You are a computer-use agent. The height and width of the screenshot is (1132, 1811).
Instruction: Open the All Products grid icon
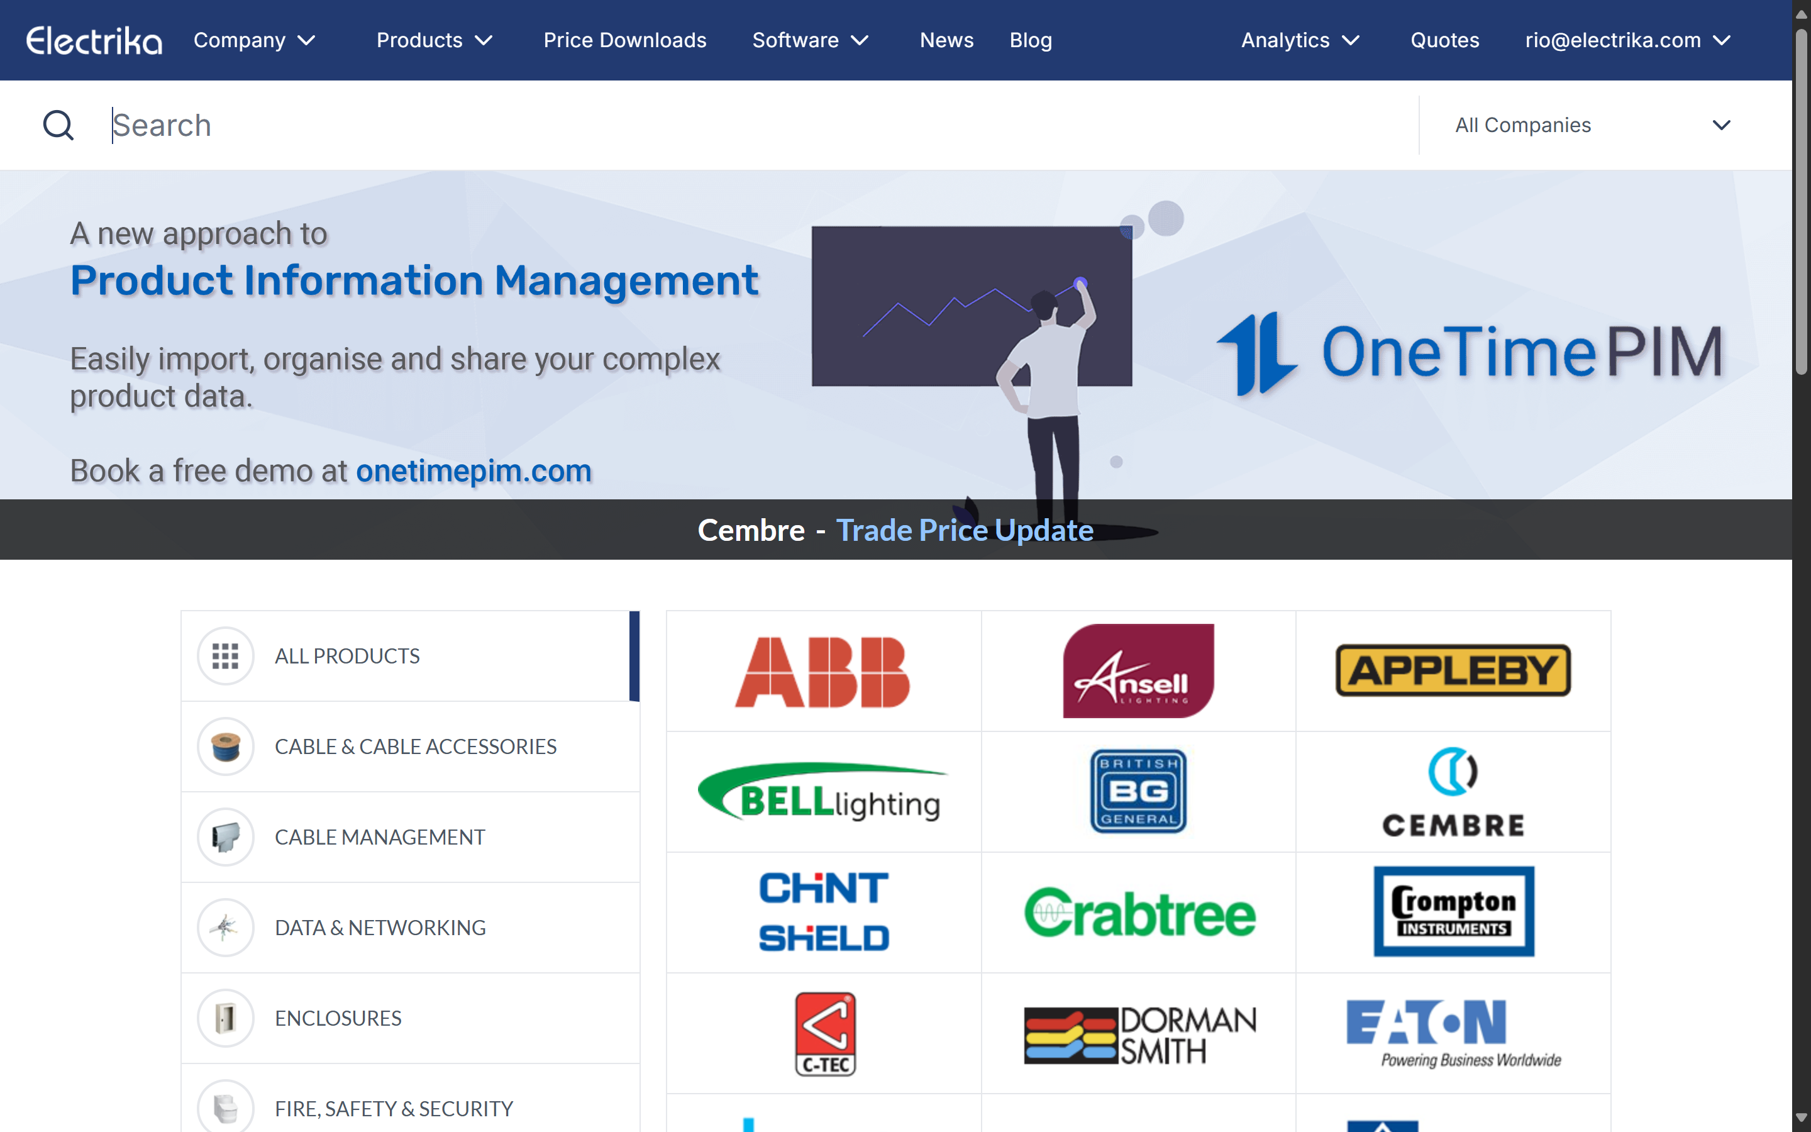pyautogui.click(x=225, y=656)
